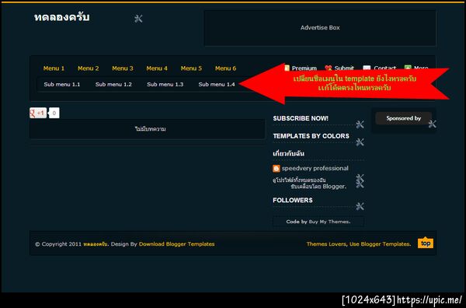The height and width of the screenshot is (308, 466).
Task: Click the Sponsored by button
Action: [x=403, y=118]
